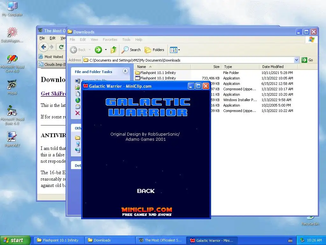Click the red Delete this file icon
326x245 pixels.
pos(78,113)
